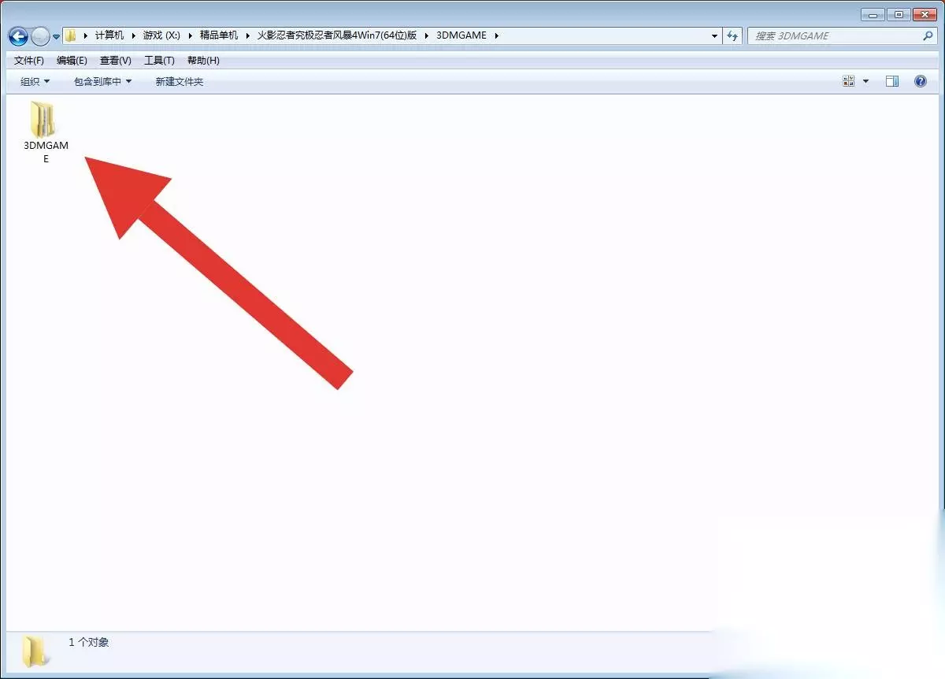
Task: Click the magnifier search icon
Action: (928, 35)
